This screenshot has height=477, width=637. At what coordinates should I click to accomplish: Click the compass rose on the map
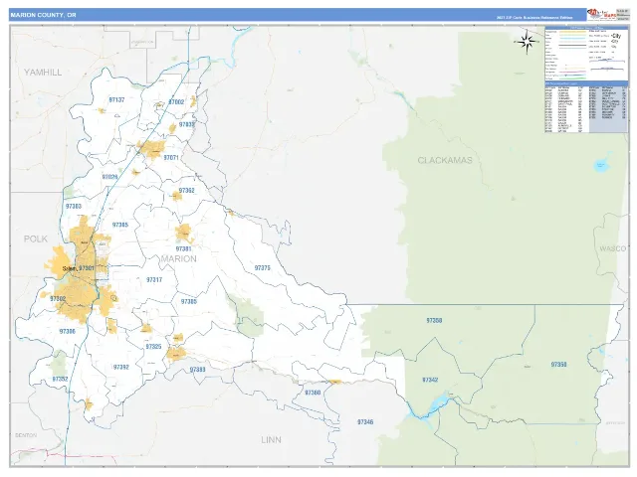pos(527,42)
